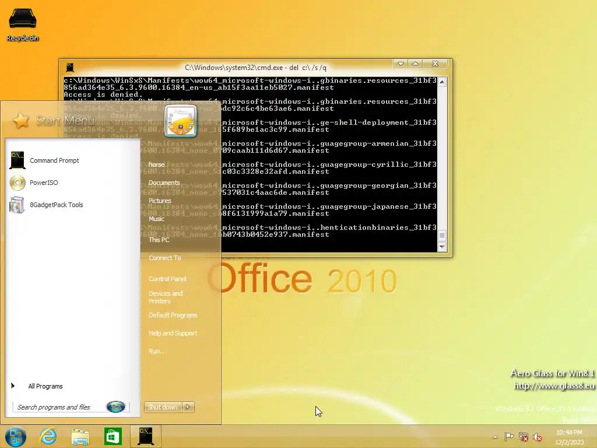Click the cmd window title bar icon
This screenshot has height=448, width=597.
[70, 68]
